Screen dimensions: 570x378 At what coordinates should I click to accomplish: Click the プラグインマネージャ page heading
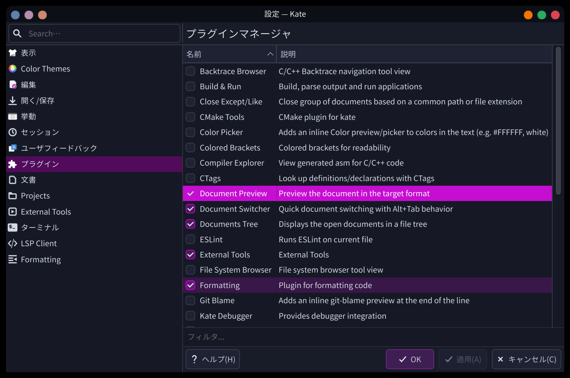point(239,34)
